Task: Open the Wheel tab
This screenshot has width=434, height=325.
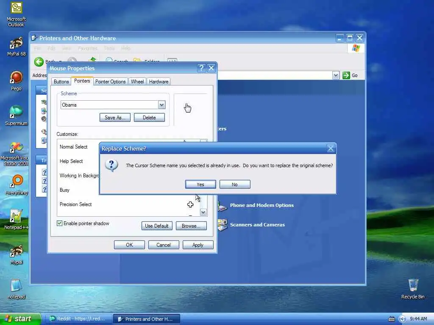Action: 137,82
